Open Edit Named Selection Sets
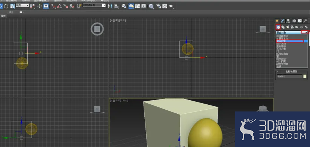 click(x=79, y=6)
